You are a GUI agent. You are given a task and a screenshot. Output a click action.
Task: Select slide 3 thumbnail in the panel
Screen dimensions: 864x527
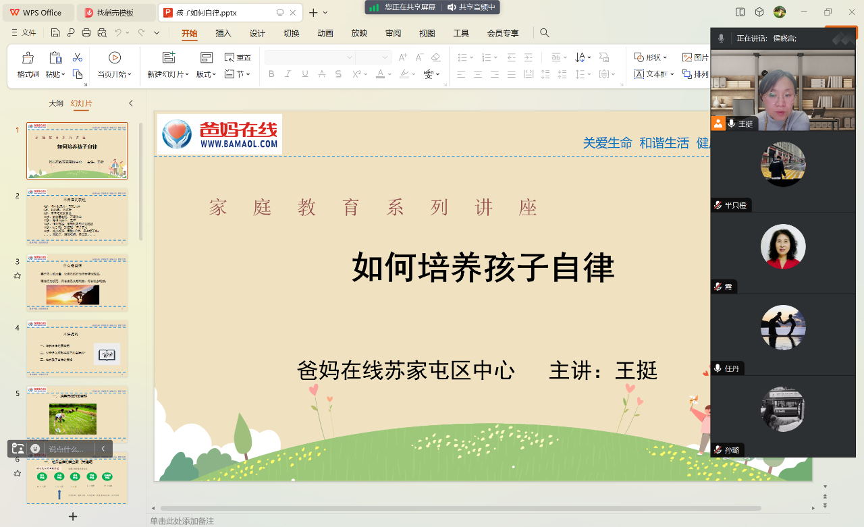click(76, 281)
